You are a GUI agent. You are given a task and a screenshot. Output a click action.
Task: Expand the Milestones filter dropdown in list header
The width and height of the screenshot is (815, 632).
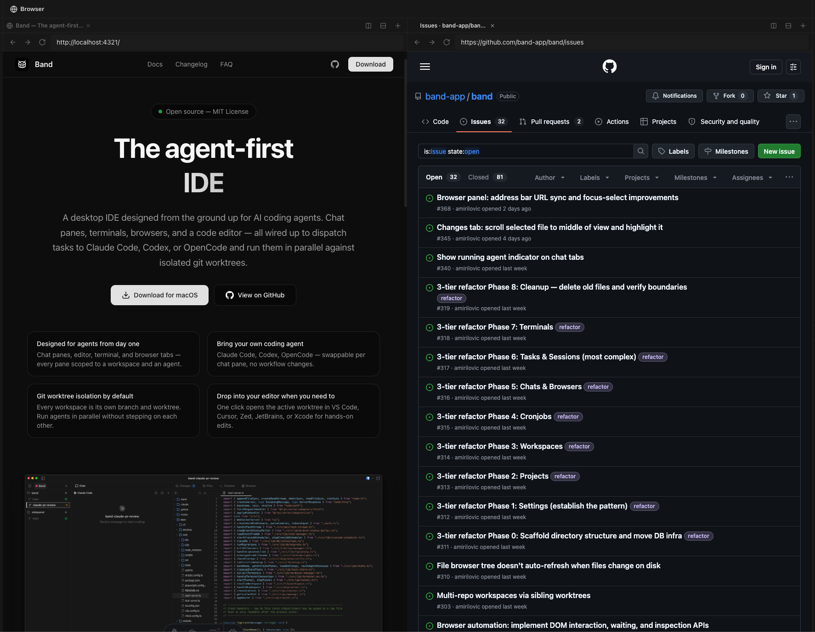(696, 178)
